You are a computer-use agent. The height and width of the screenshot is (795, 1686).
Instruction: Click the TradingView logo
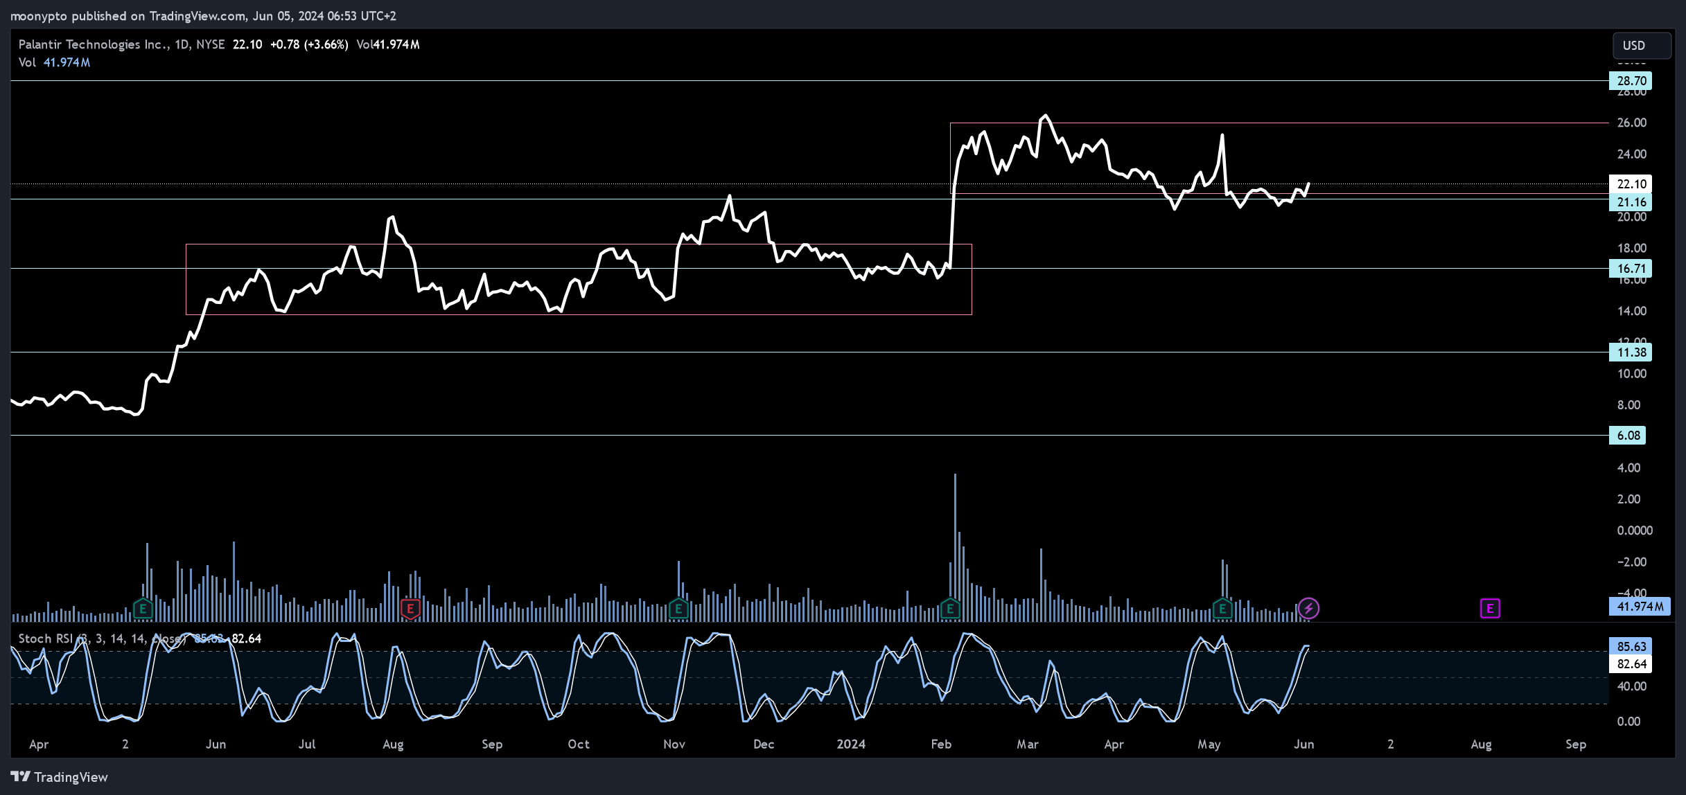(x=60, y=777)
